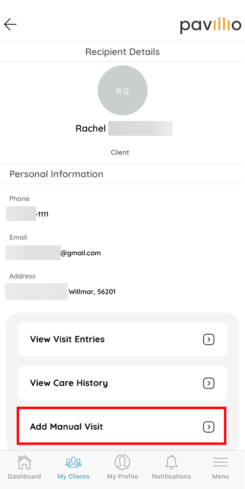Expand the View Care History chevron
The width and height of the screenshot is (245, 489).
coord(209,383)
